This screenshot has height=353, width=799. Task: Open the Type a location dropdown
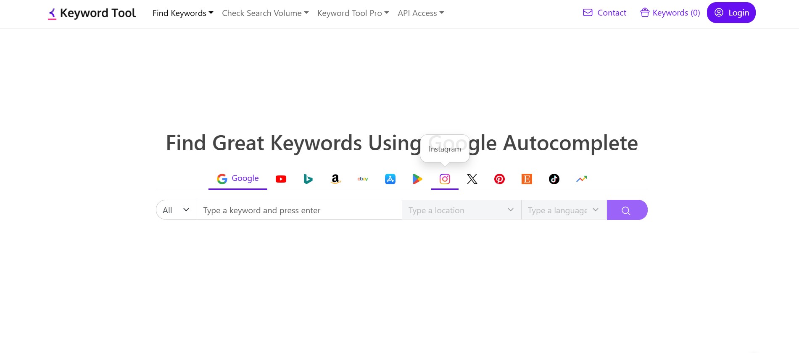click(461, 210)
